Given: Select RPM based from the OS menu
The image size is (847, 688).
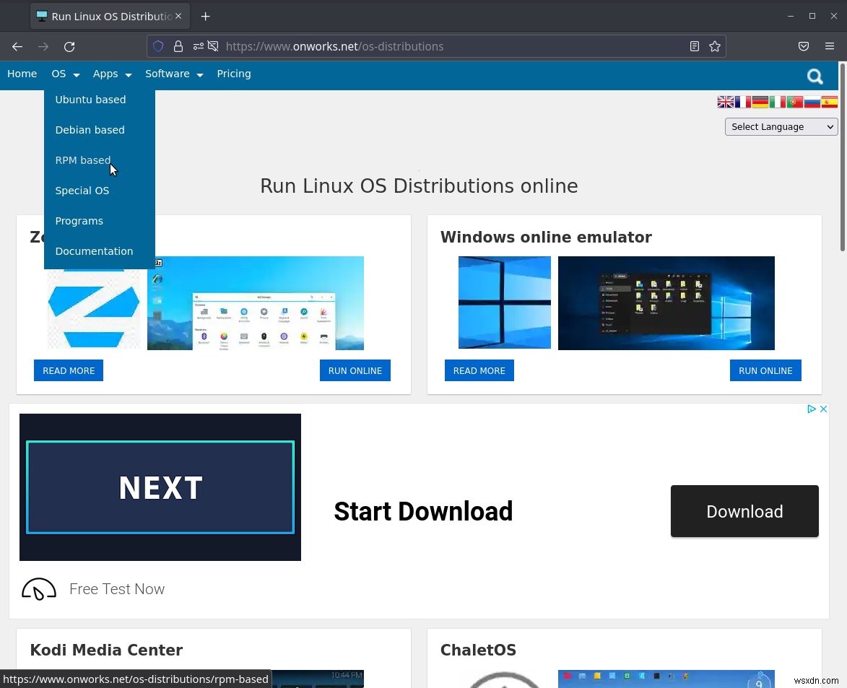Looking at the screenshot, I should (83, 160).
